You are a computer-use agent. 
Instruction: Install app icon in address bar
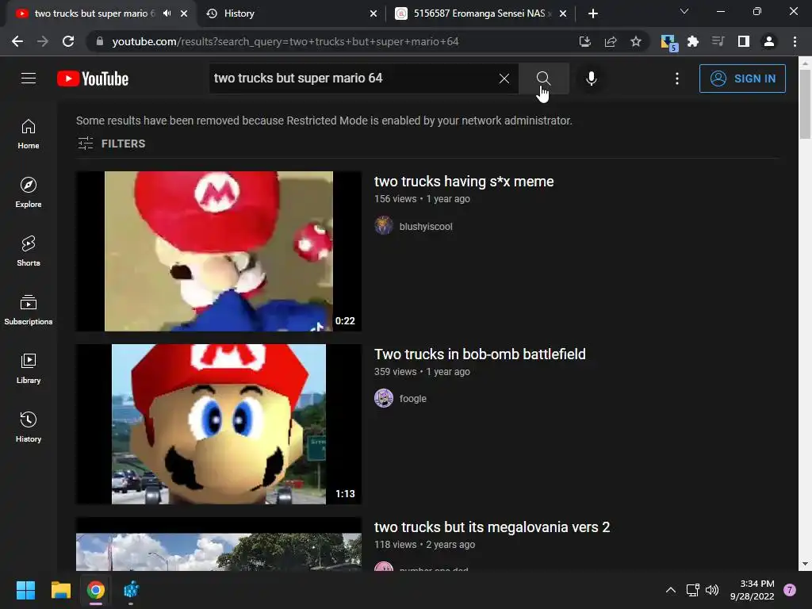[x=584, y=41]
